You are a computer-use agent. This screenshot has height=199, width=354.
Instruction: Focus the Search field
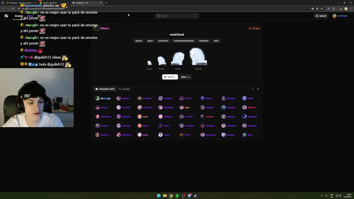(177, 16)
